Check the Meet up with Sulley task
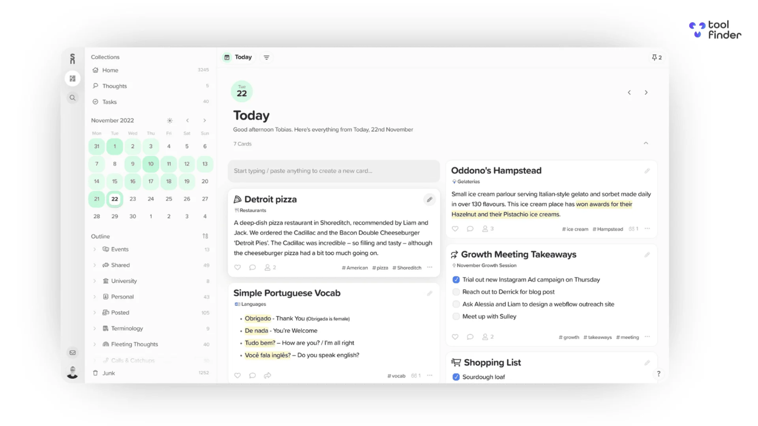 tap(456, 316)
